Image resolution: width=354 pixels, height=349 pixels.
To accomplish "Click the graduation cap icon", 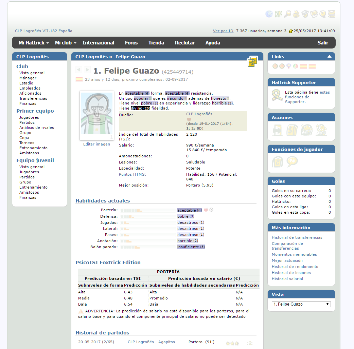I will click(x=305, y=14).
